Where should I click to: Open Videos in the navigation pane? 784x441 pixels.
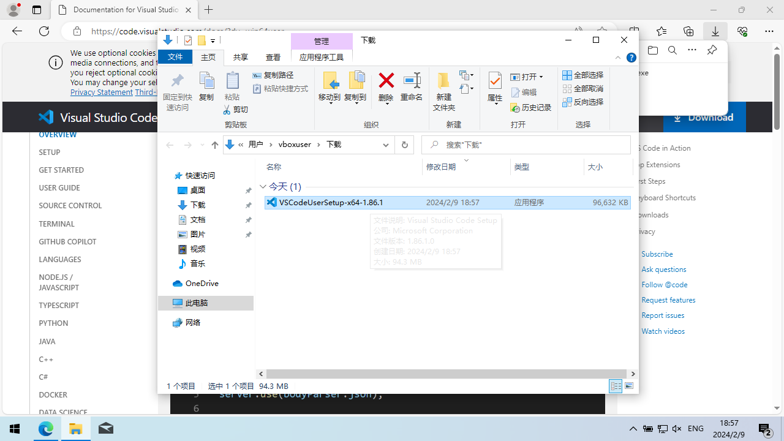click(197, 249)
